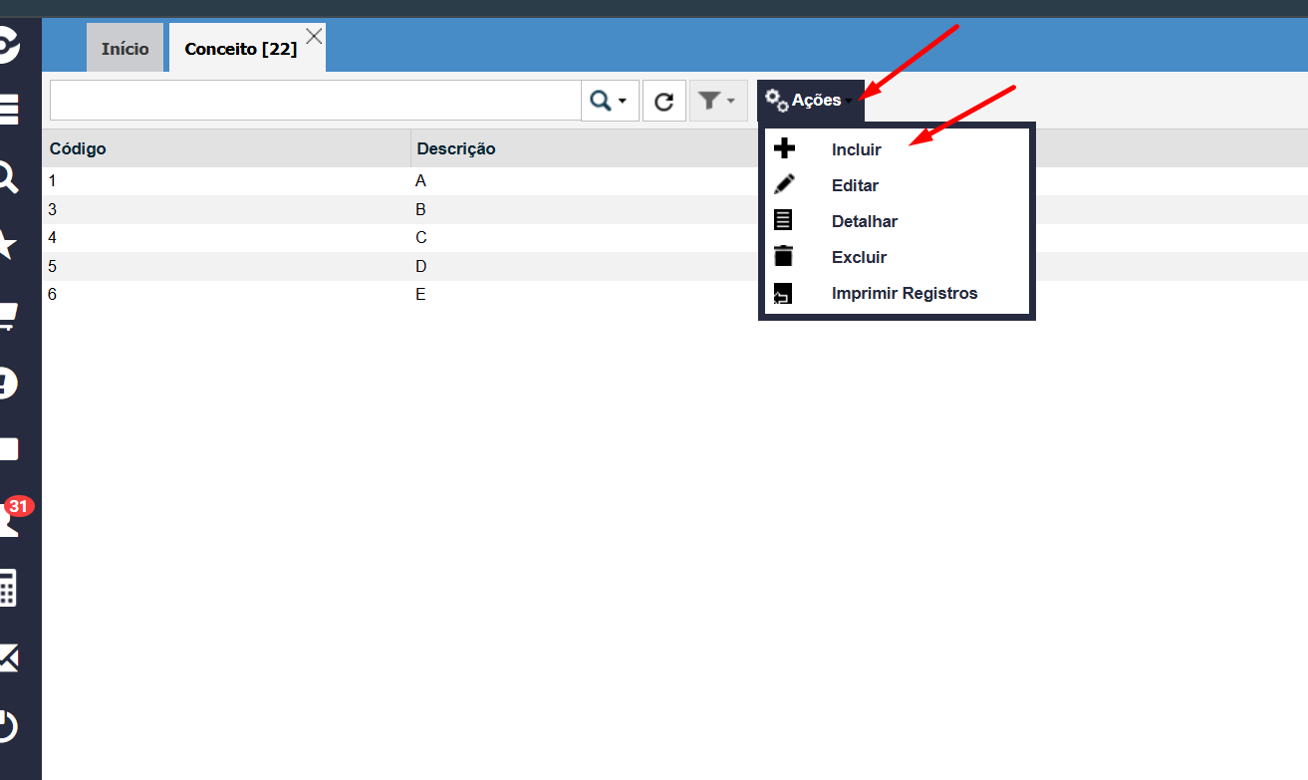
Task: Select row with Código 3
Action: (674, 209)
